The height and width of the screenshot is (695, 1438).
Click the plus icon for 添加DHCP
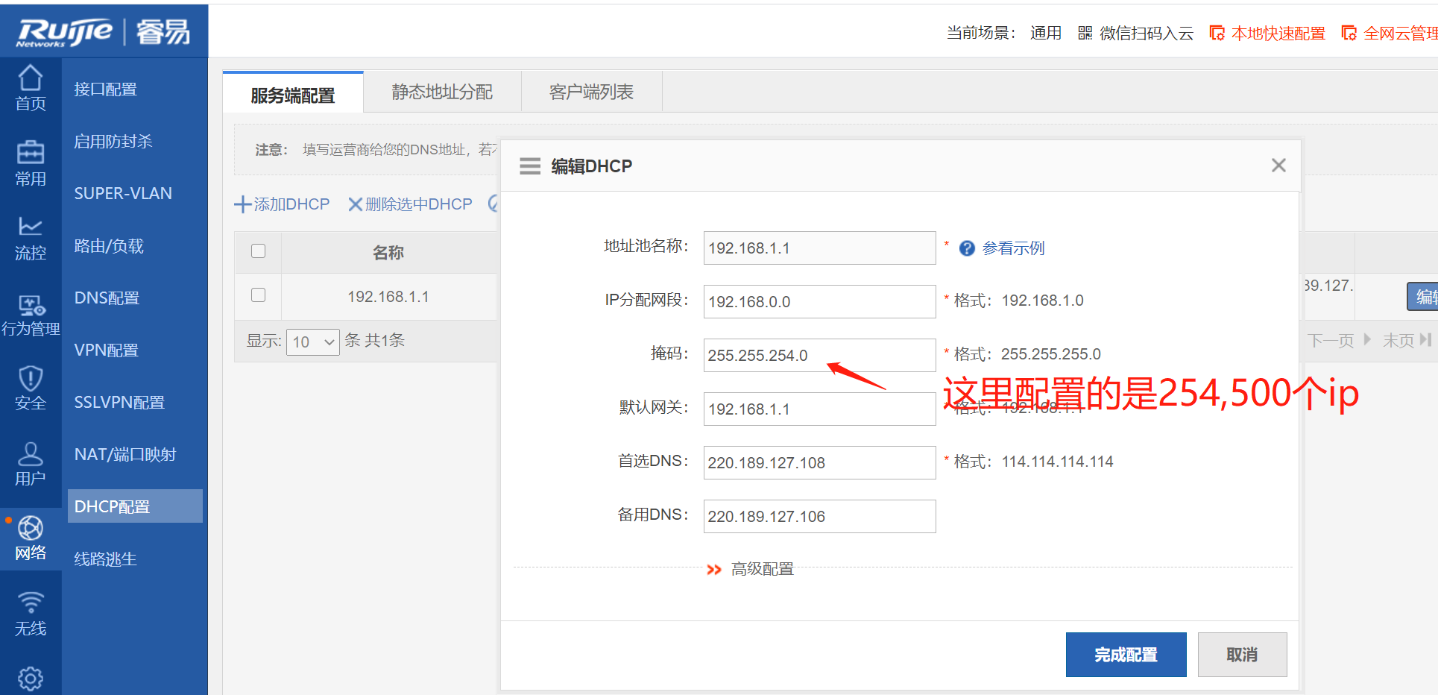[242, 204]
